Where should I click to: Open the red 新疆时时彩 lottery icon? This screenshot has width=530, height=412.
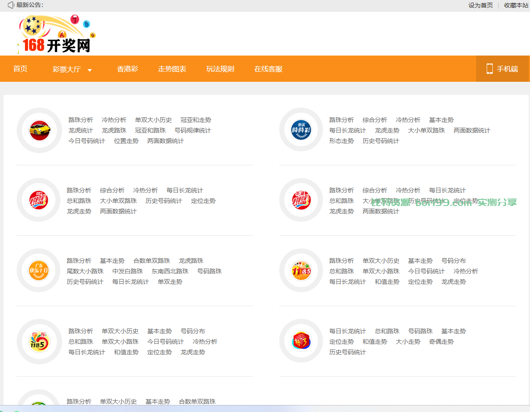tap(301, 201)
